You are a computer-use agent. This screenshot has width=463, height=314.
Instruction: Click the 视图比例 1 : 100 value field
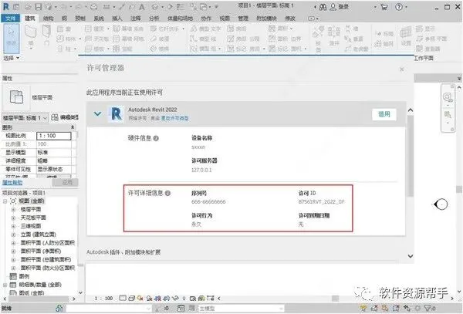point(54,136)
